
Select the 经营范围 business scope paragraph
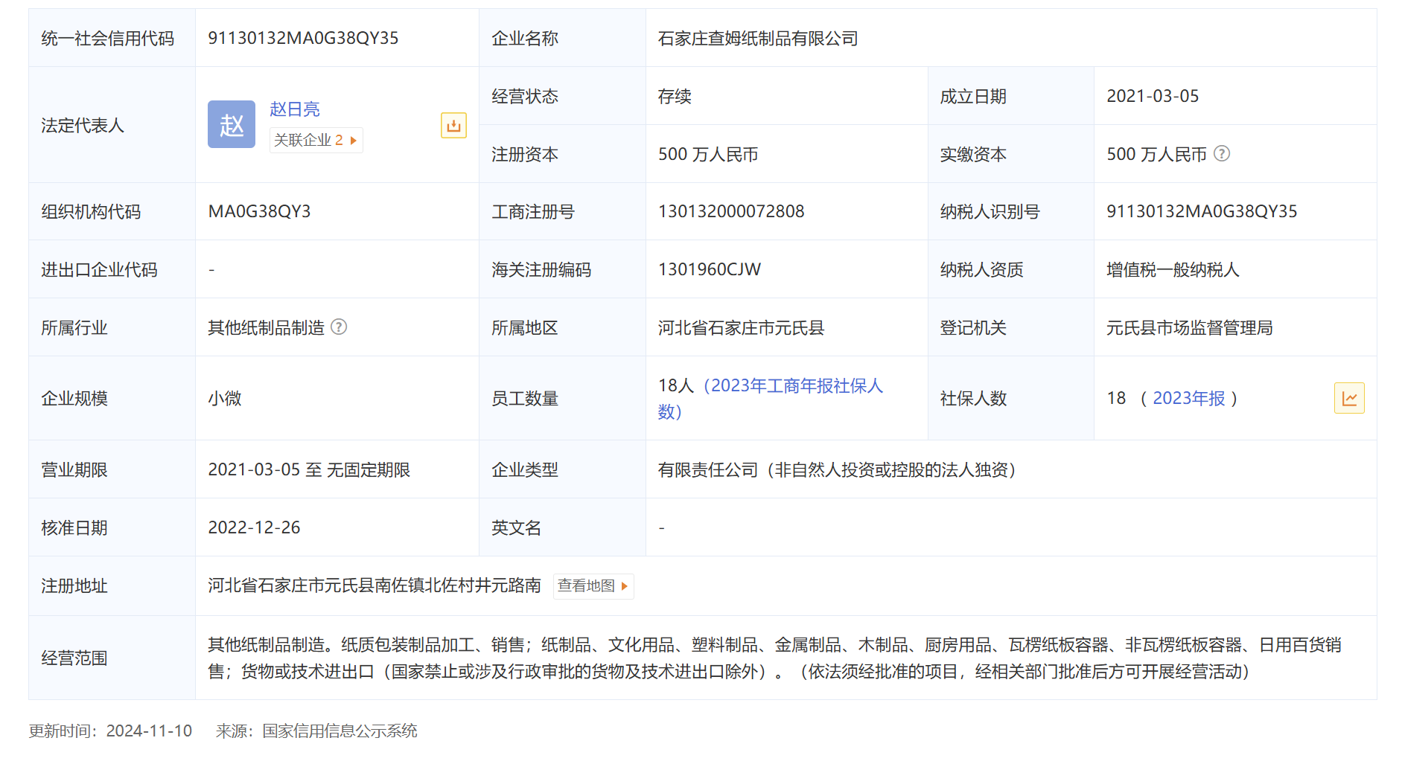coord(774,658)
